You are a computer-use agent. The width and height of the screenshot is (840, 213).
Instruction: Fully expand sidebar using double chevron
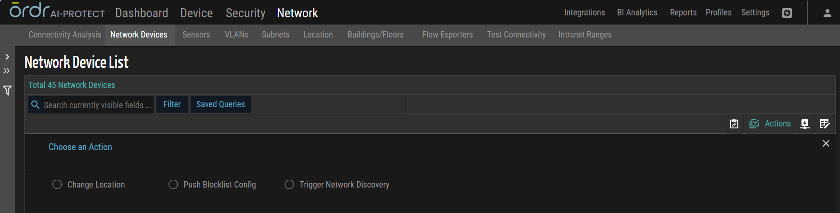click(x=7, y=71)
